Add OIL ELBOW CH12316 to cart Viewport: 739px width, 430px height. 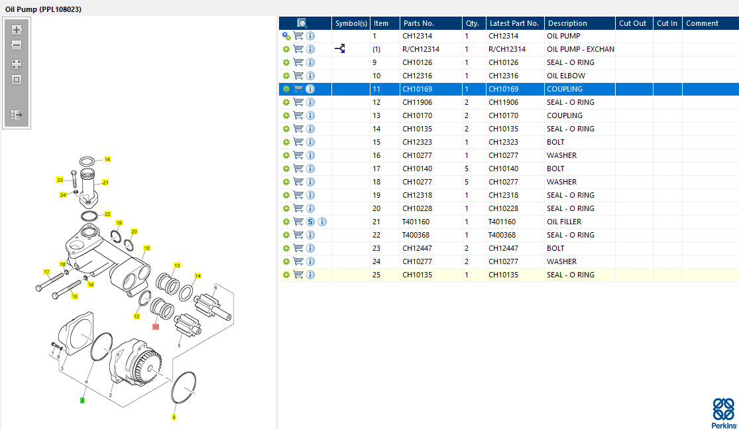coord(298,76)
